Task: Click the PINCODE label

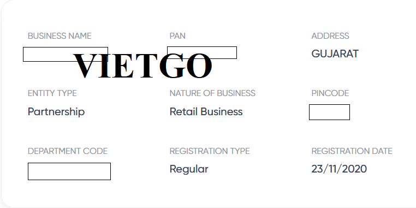Action: coord(330,93)
